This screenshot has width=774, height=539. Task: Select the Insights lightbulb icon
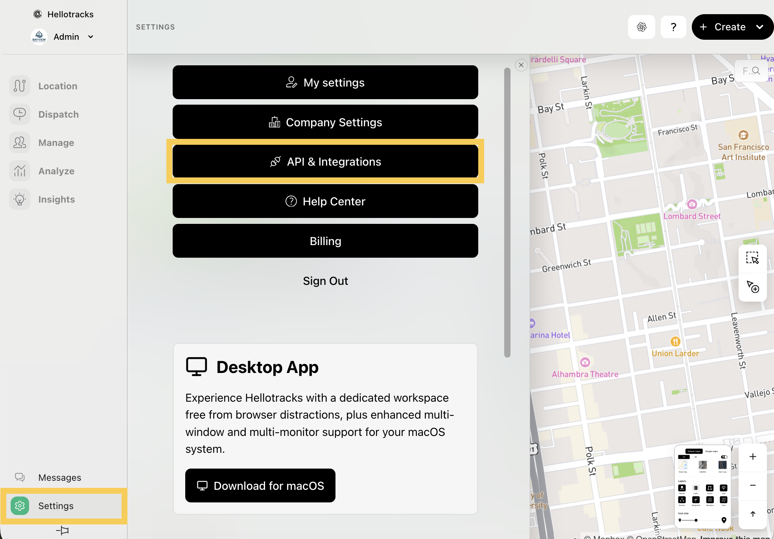(x=20, y=199)
